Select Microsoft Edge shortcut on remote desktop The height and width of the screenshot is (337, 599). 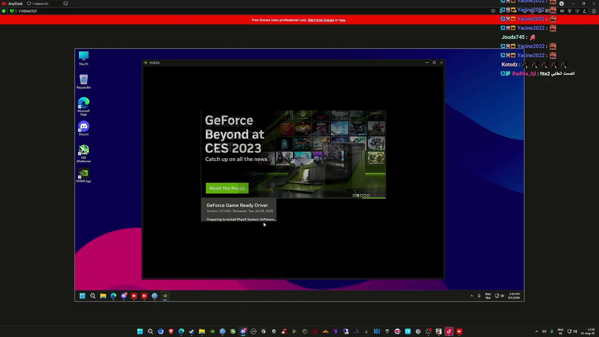[x=84, y=107]
